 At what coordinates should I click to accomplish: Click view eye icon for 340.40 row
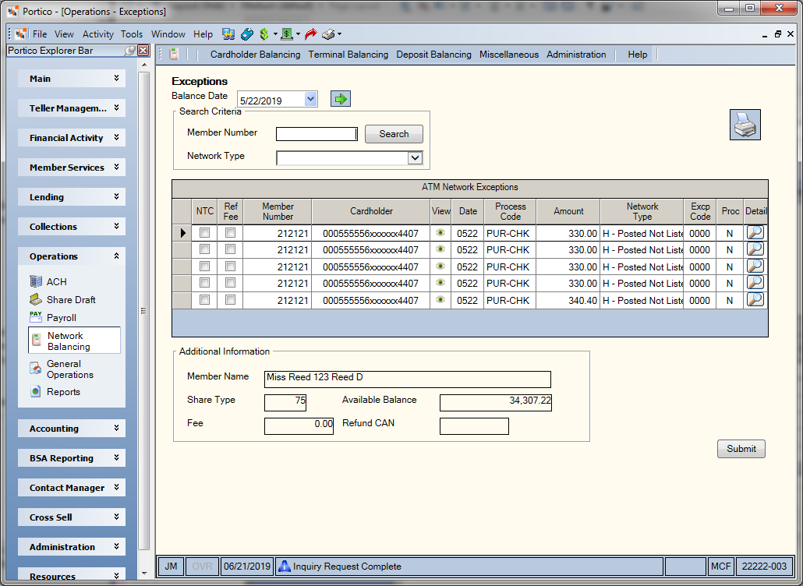coord(440,300)
